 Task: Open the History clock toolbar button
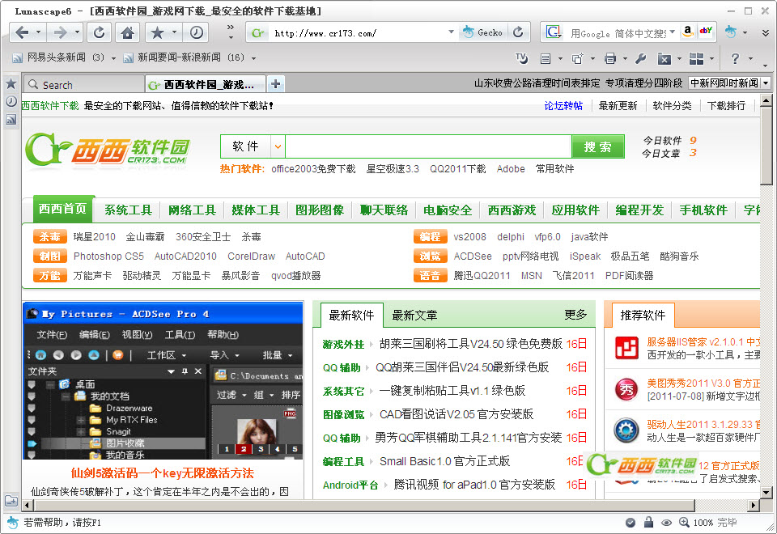pos(196,32)
